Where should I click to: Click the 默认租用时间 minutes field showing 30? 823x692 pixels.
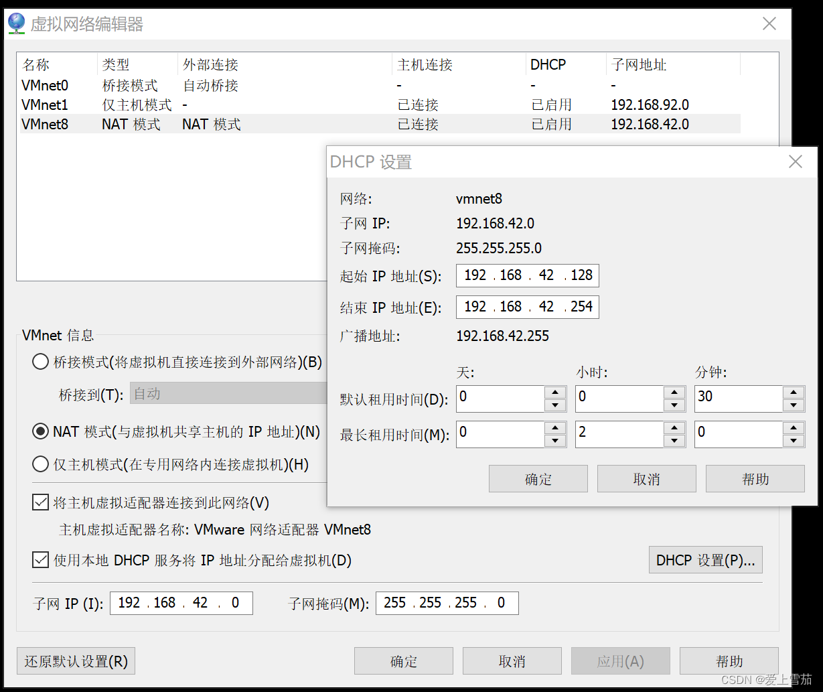click(x=739, y=399)
